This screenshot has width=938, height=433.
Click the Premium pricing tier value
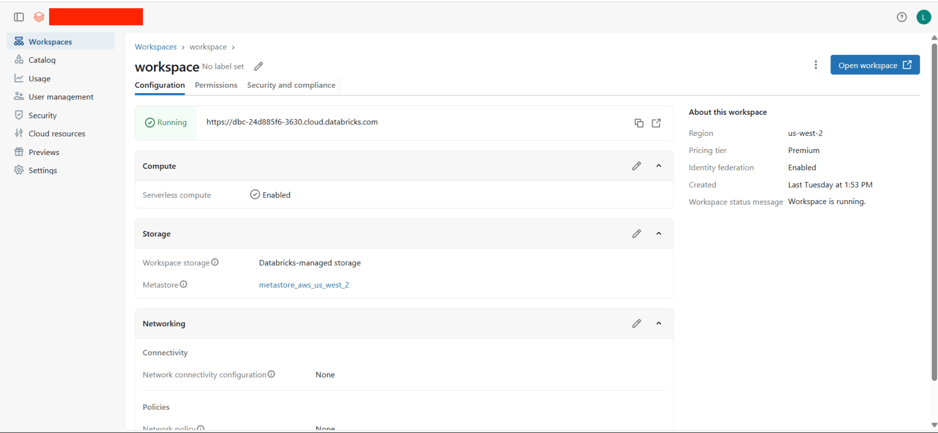click(x=804, y=150)
